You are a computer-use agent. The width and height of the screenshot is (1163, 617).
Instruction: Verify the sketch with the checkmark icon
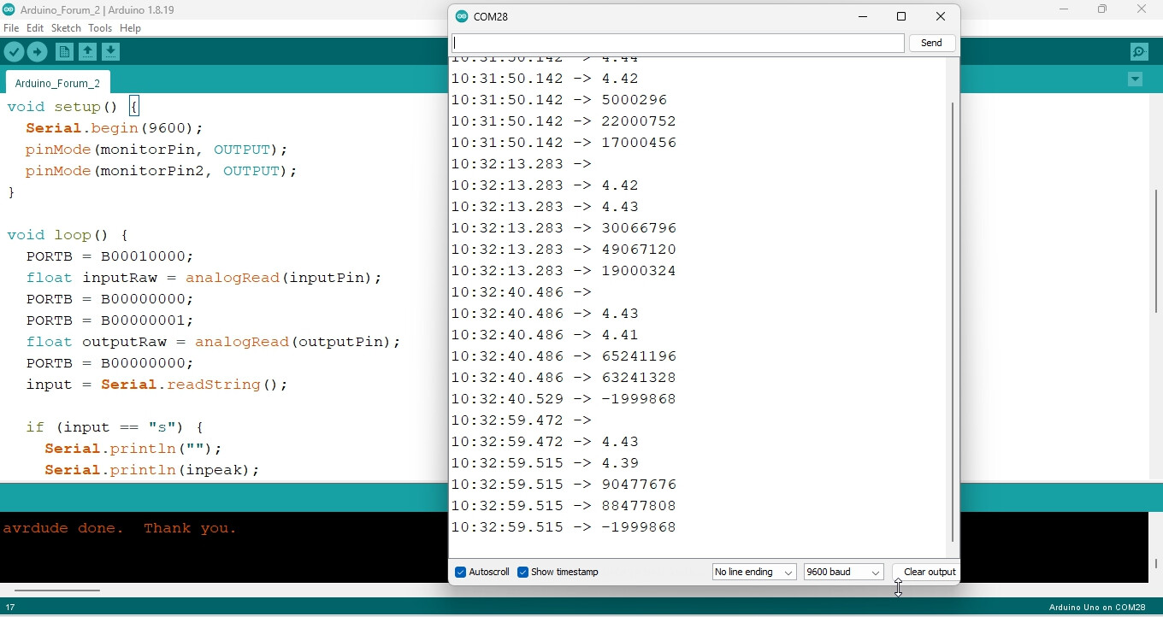click(14, 51)
